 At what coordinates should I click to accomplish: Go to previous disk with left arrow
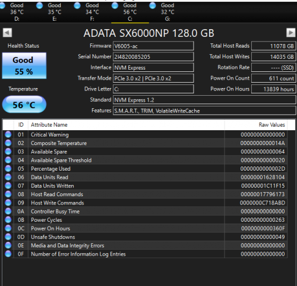[x=7, y=33]
